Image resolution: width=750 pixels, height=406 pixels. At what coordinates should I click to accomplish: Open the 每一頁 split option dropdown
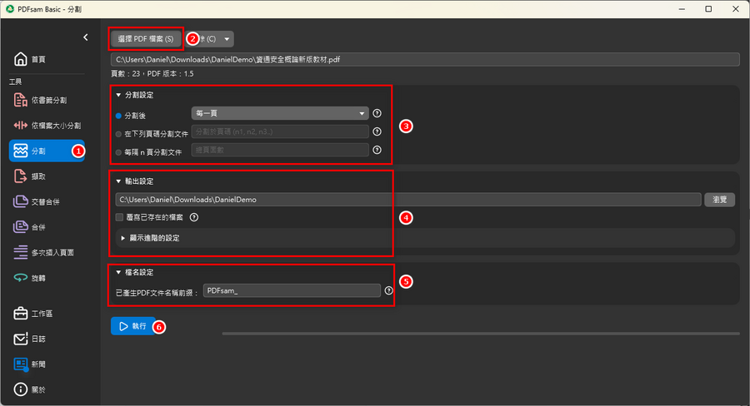280,113
